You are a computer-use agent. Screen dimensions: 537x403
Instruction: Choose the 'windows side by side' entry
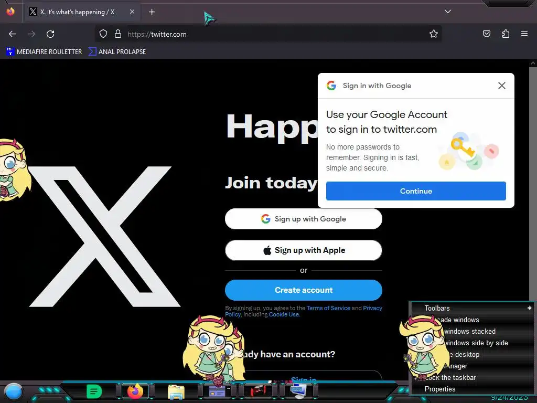pyautogui.click(x=472, y=343)
